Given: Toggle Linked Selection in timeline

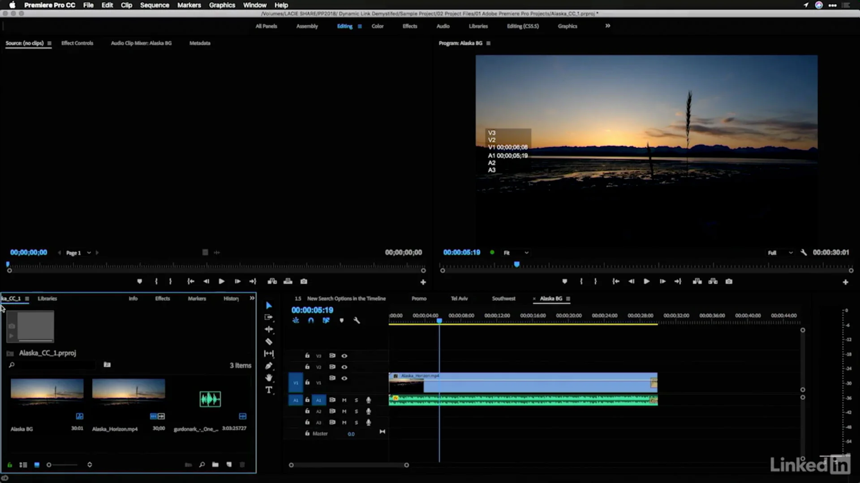Looking at the screenshot, I should pos(326,321).
